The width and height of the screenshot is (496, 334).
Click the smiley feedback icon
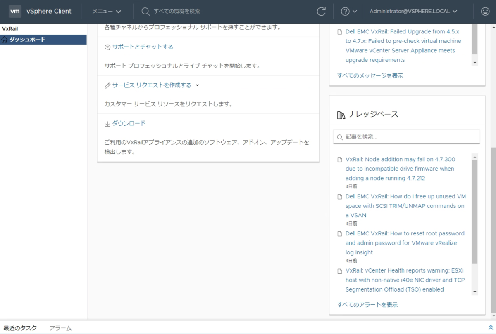pyautogui.click(x=485, y=12)
